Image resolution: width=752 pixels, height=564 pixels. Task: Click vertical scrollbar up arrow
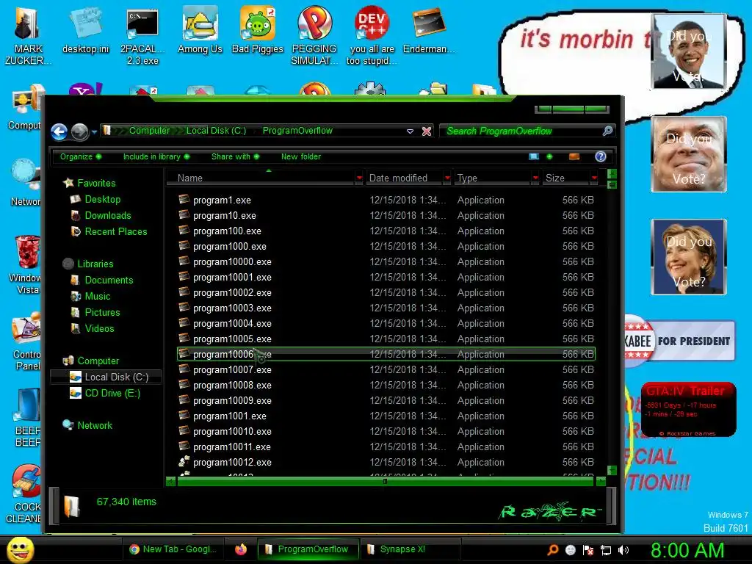(612, 173)
